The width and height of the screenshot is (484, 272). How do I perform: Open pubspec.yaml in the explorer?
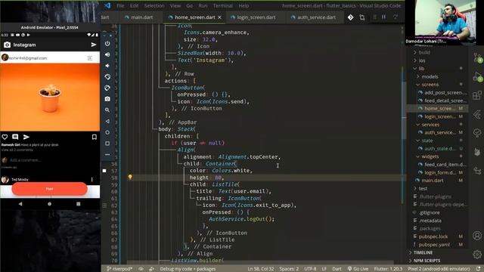(433, 245)
